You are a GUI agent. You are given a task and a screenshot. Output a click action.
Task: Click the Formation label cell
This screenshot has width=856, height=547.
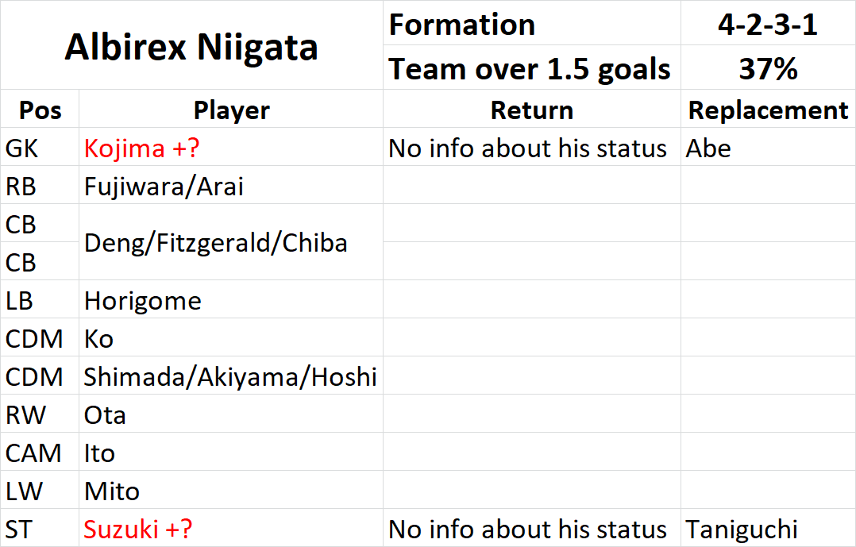click(x=532, y=24)
